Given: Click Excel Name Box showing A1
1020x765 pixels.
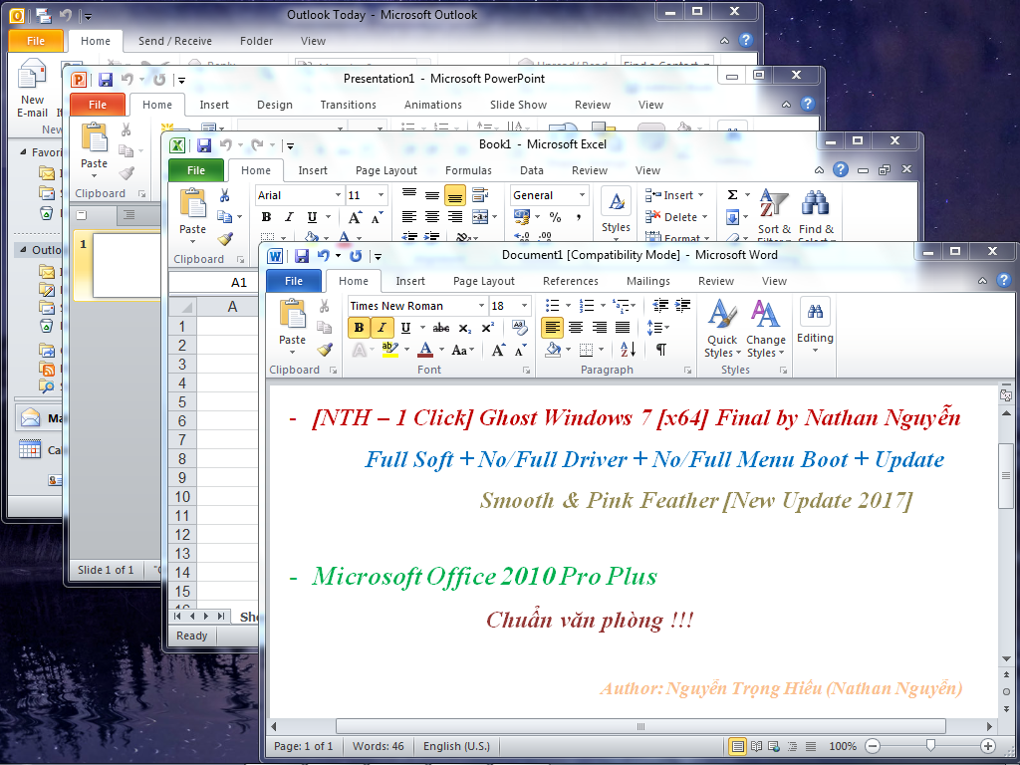Looking at the screenshot, I should coord(213,282).
